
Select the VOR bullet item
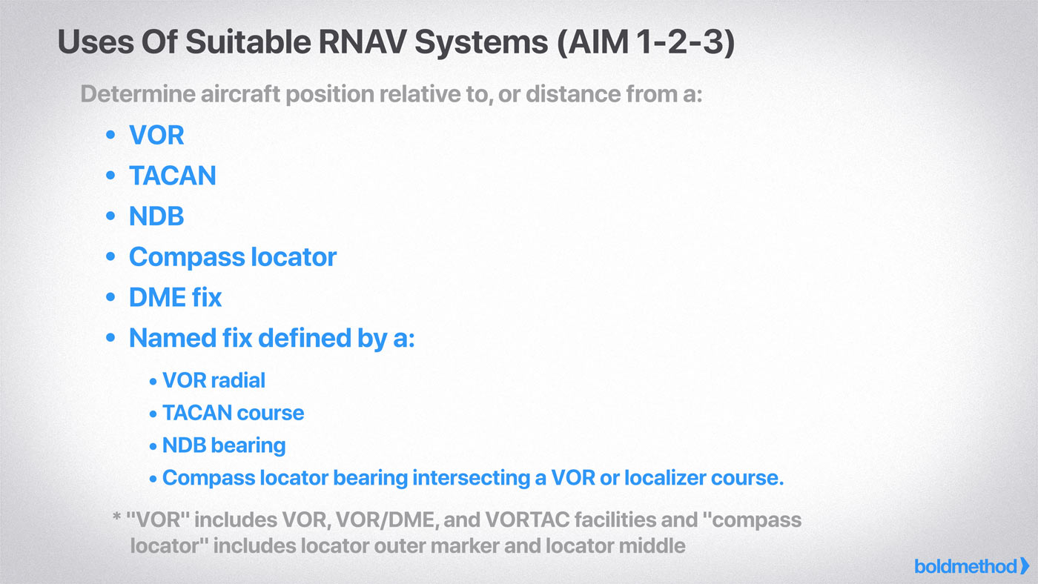156,135
